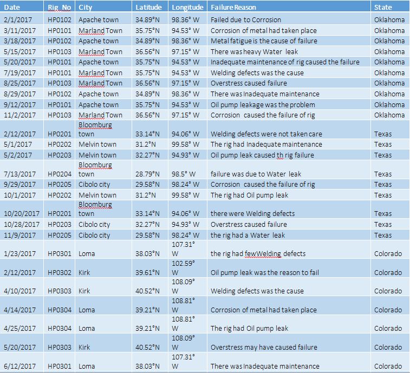Screen dimensions: 410x373
Task: Click 'Overstress may have caused failure'
Action: [289, 343]
